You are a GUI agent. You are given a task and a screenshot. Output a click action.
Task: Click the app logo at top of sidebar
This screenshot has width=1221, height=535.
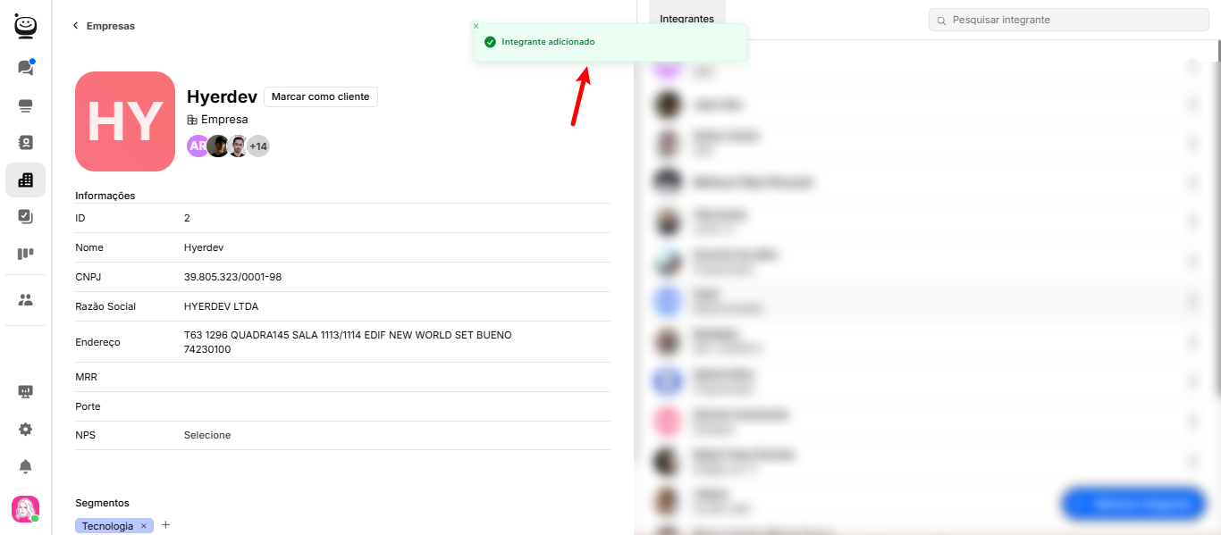(26, 26)
